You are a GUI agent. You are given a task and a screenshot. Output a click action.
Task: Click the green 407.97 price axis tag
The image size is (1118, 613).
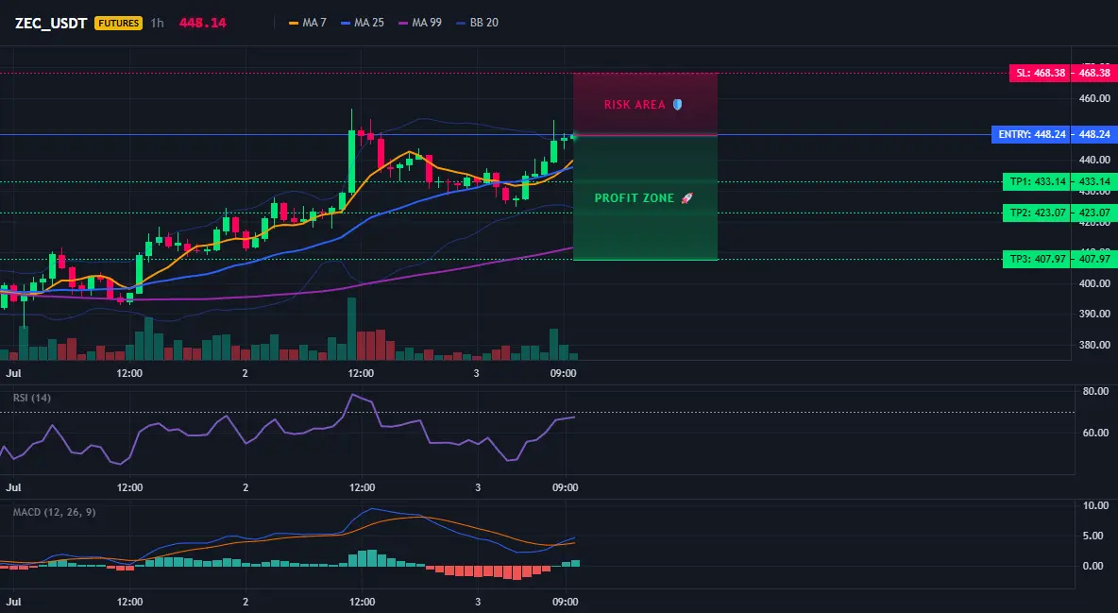(x=1093, y=259)
